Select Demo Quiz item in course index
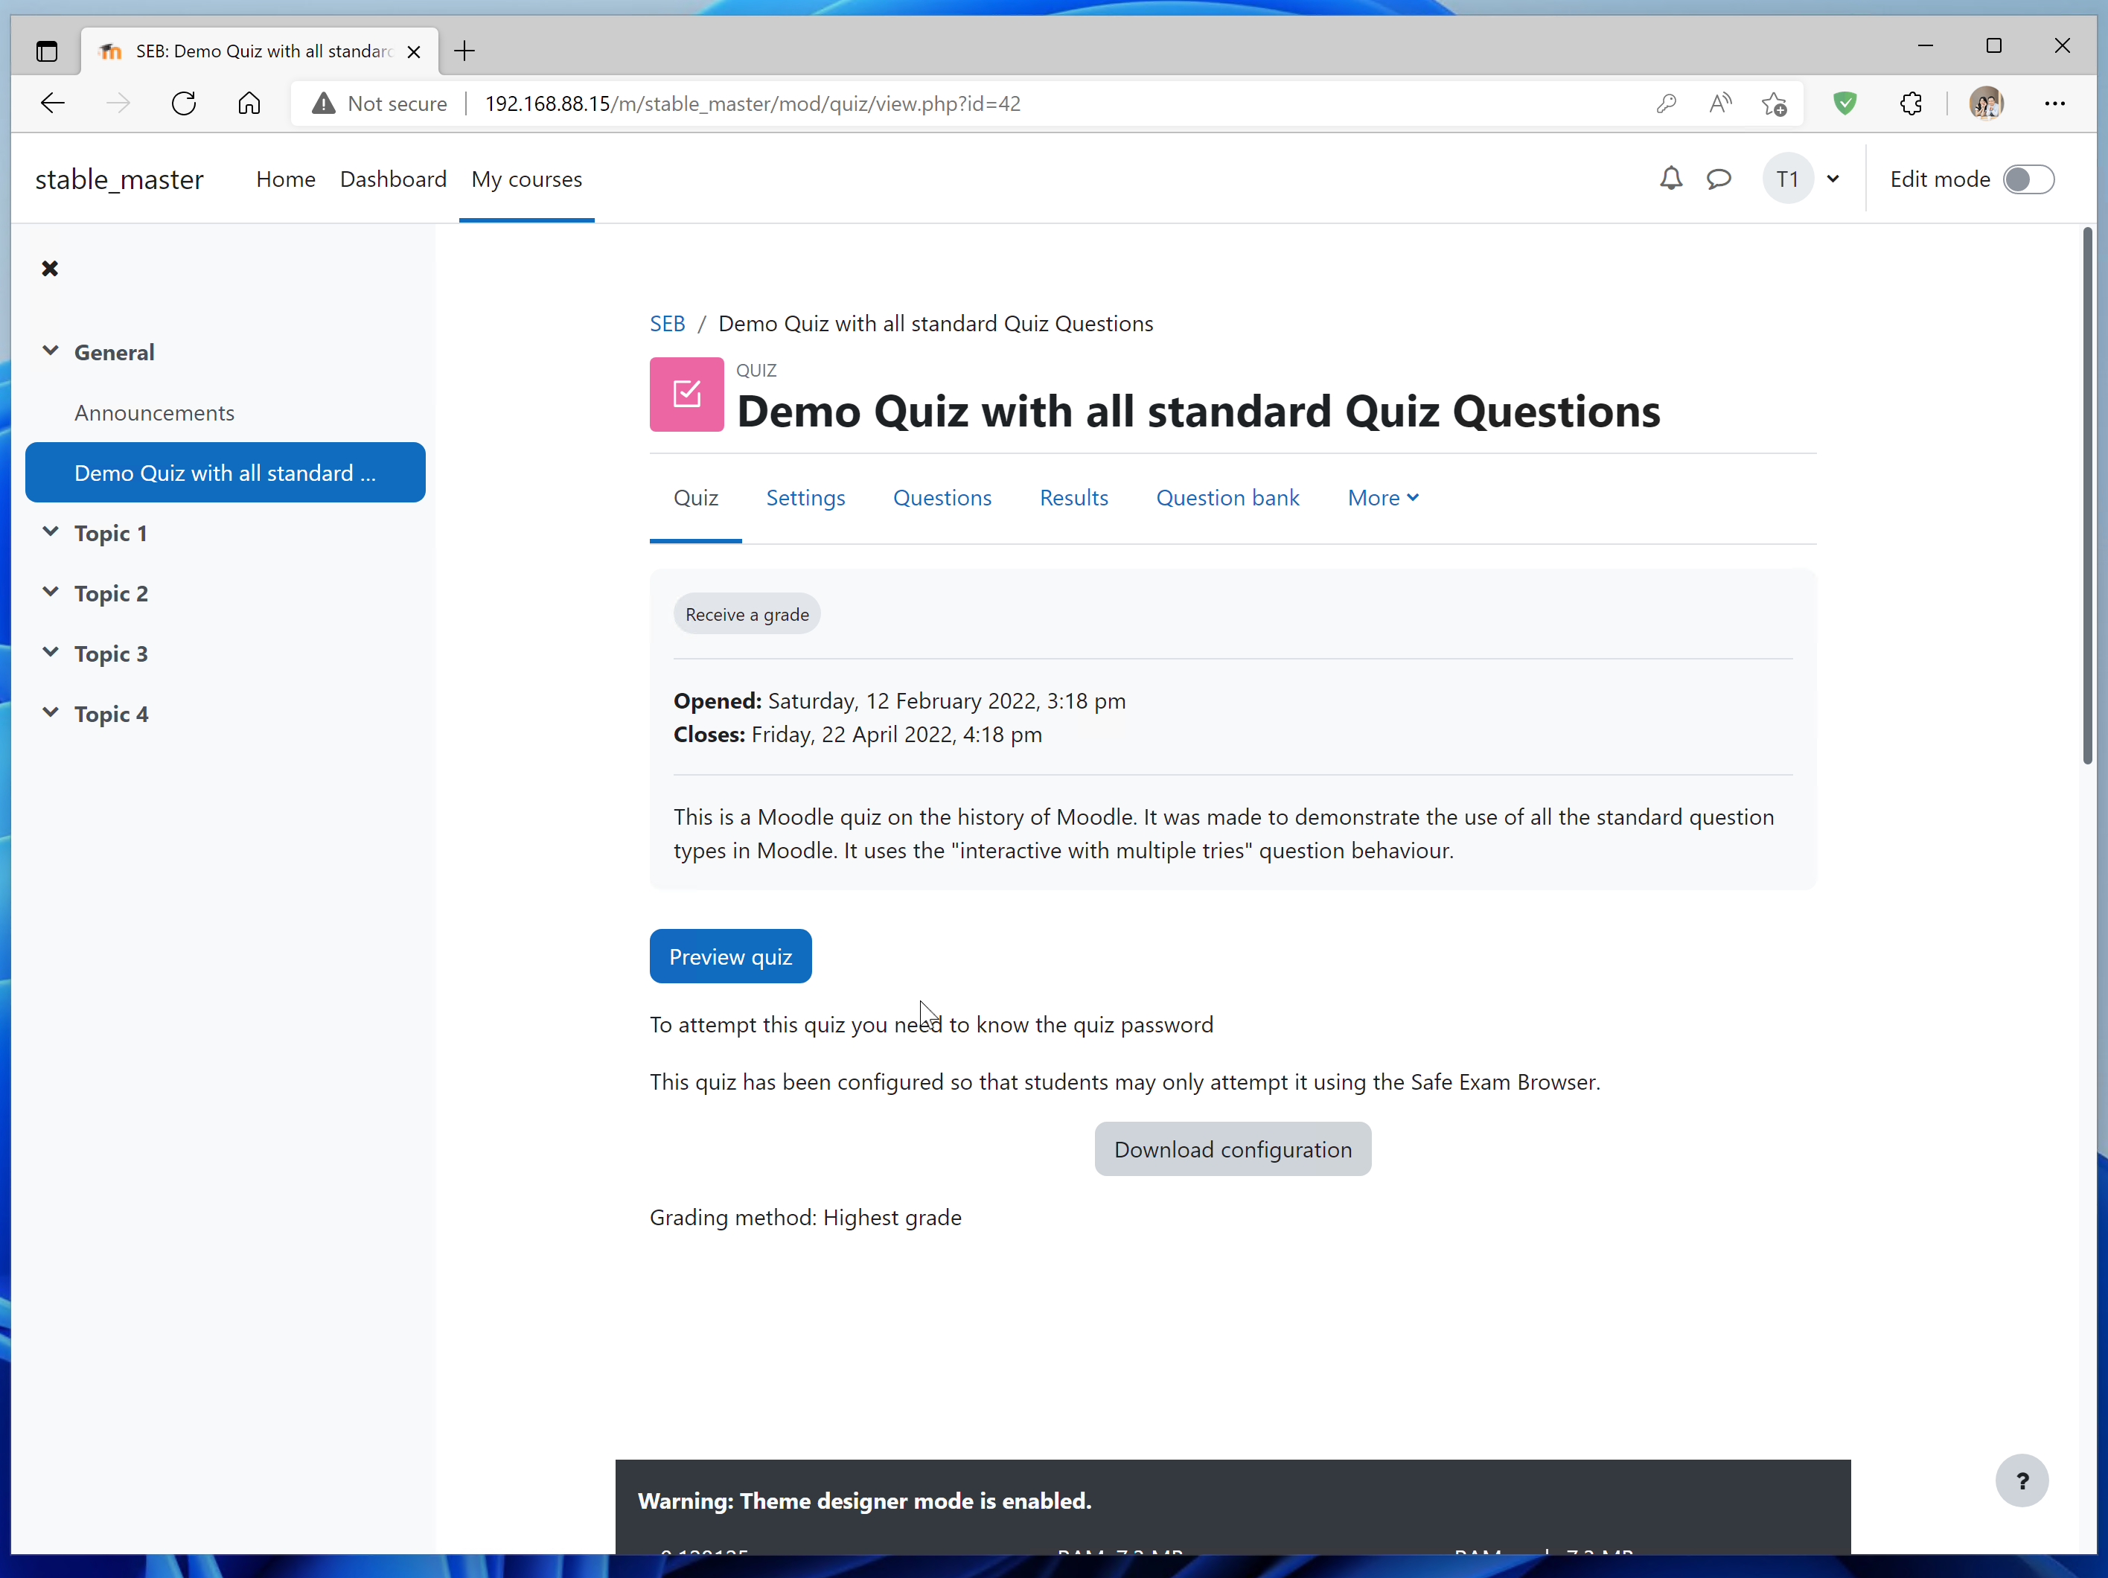 [x=225, y=473]
